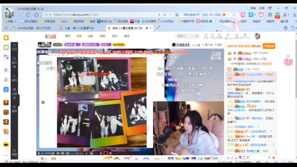Open 下载中心 download icon

[x=228, y=36]
